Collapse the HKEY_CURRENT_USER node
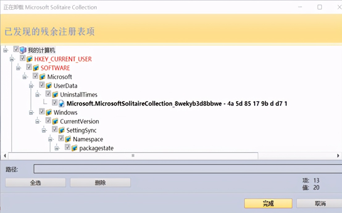The width and height of the screenshot is (342, 213). click(x=12, y=59)
